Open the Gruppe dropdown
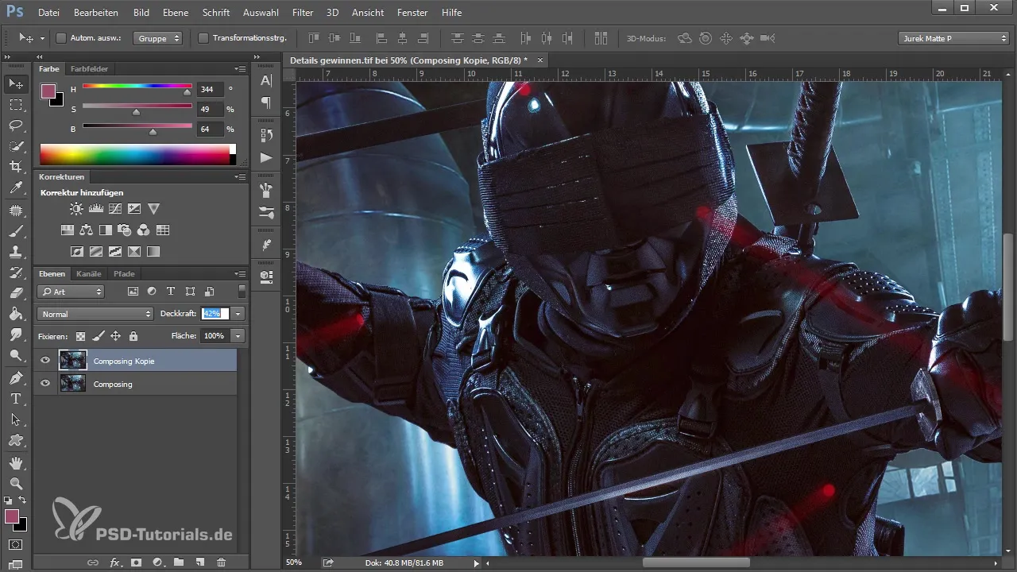 157,38
